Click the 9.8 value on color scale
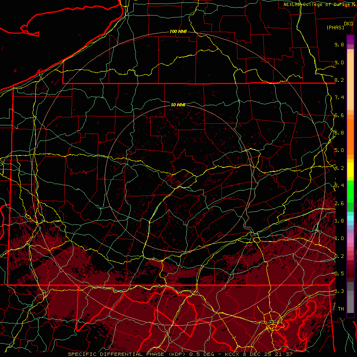This screenshot has height=357, width=357. tap(339, 44)
